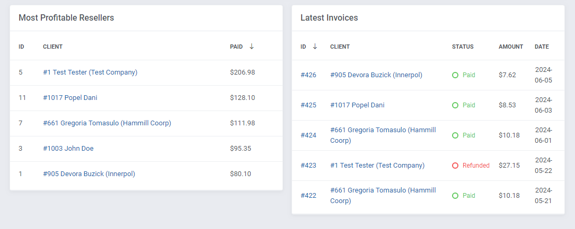Select the $95.35 paid amount

coord(241,149)
